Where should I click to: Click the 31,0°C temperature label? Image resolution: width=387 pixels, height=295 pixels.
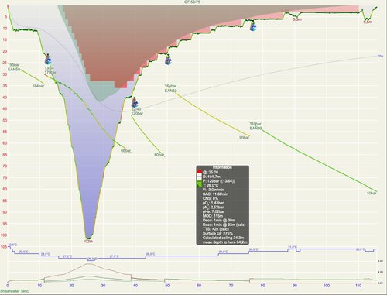293,247
